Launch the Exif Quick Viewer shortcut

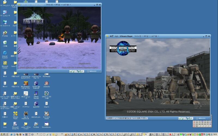coord(47,115)
